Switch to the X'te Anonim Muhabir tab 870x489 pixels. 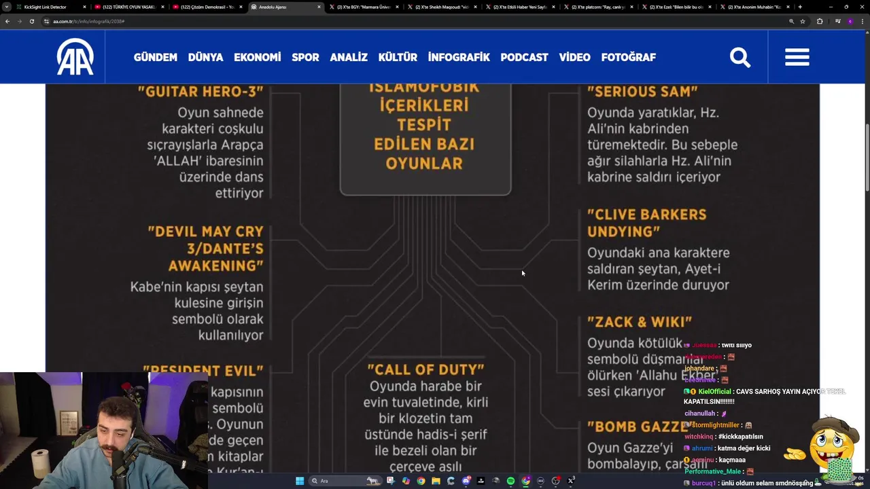756,7
